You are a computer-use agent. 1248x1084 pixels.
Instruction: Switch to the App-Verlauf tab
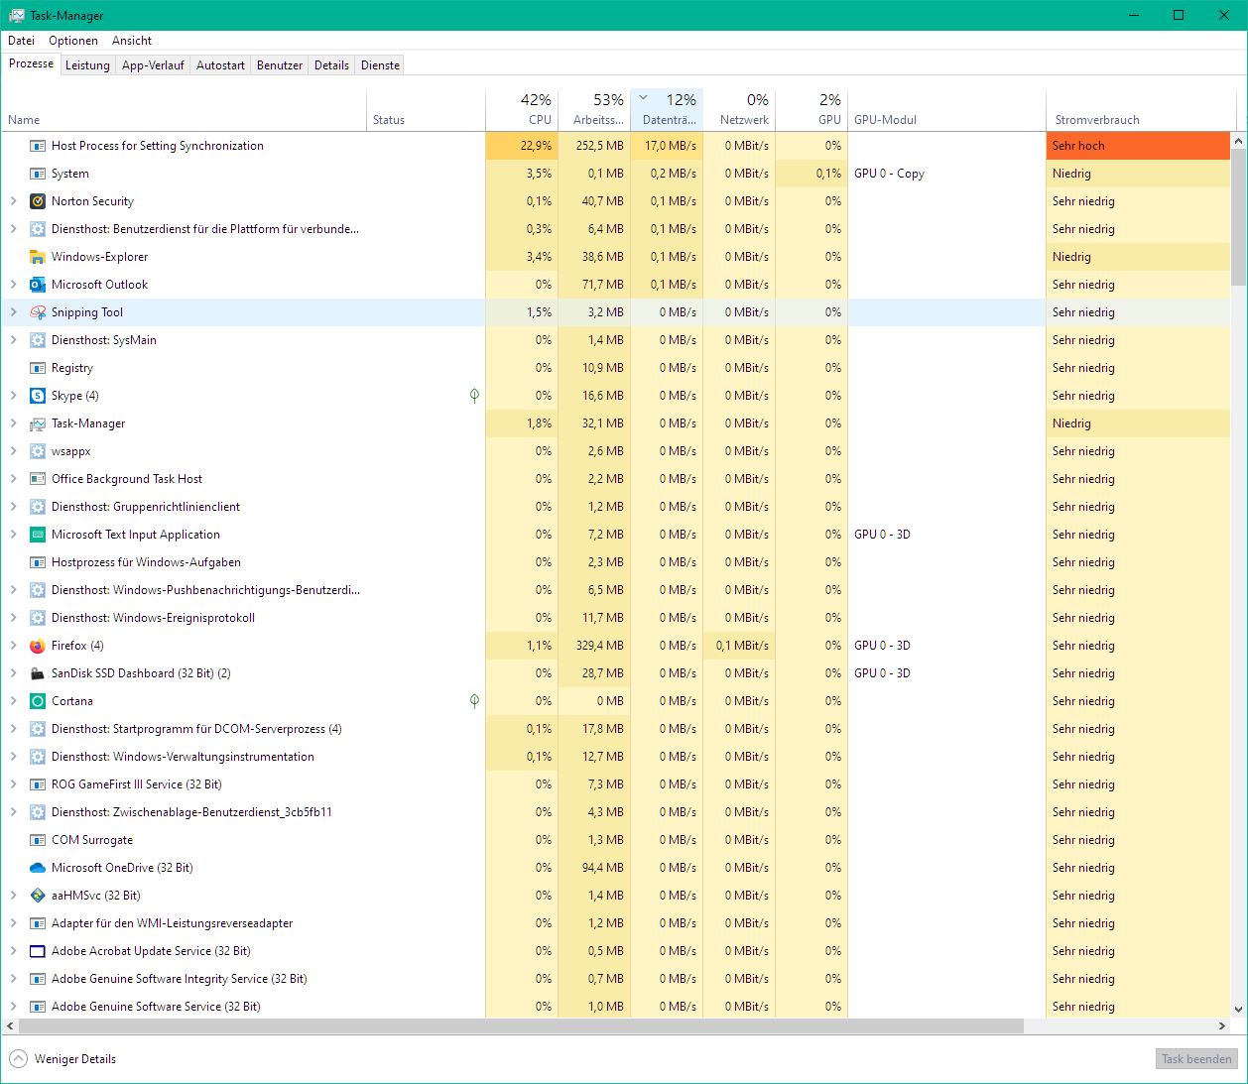tap(153, 65)
